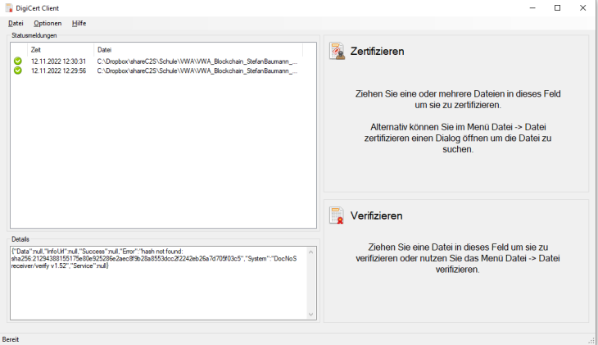The image size is (598, 345).
Task: Click the green checkmark for 12:29:56 entry
Action: coord(17,70)
